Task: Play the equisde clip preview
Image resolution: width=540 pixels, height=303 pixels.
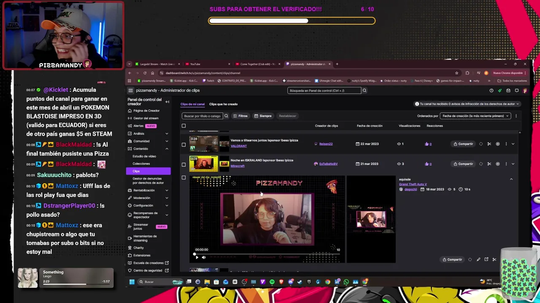Action: click(197, 258)
